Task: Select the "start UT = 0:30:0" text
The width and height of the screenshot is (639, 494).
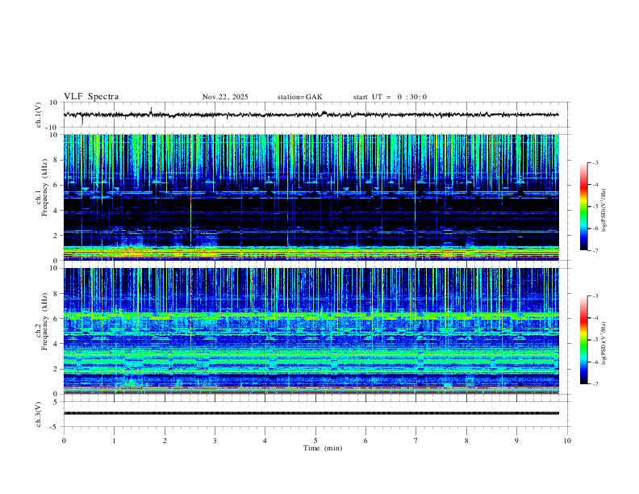Action: (x=390, y=97)
